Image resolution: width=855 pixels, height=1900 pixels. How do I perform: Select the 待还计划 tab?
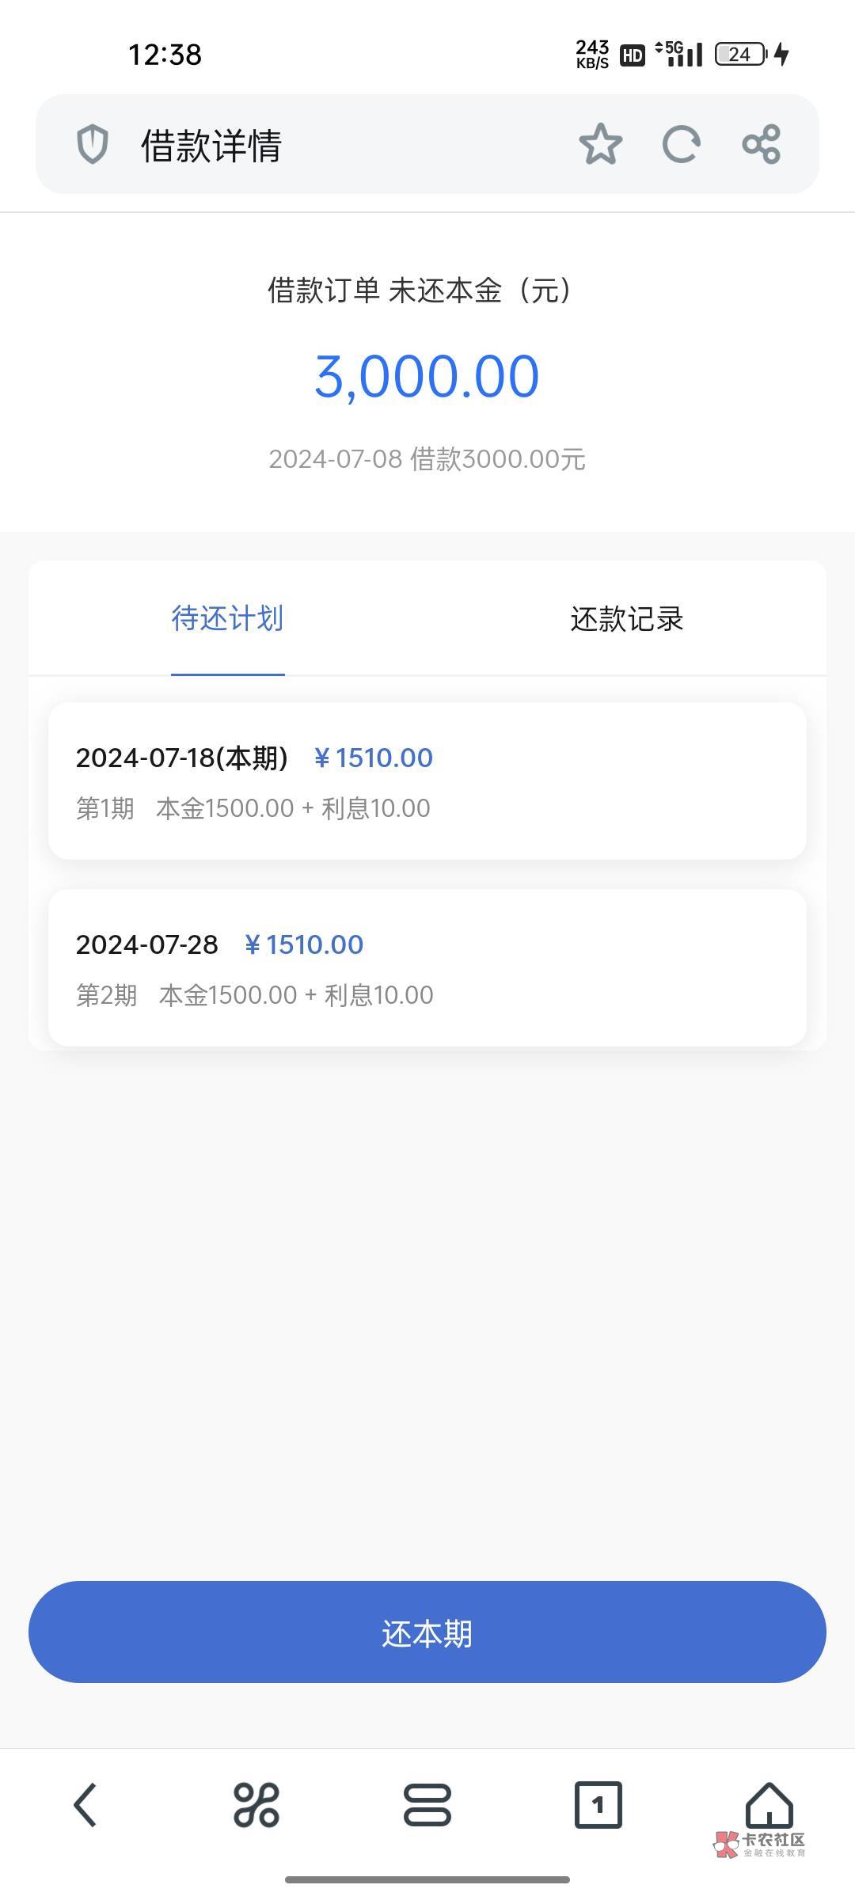[x=227, y=619]
